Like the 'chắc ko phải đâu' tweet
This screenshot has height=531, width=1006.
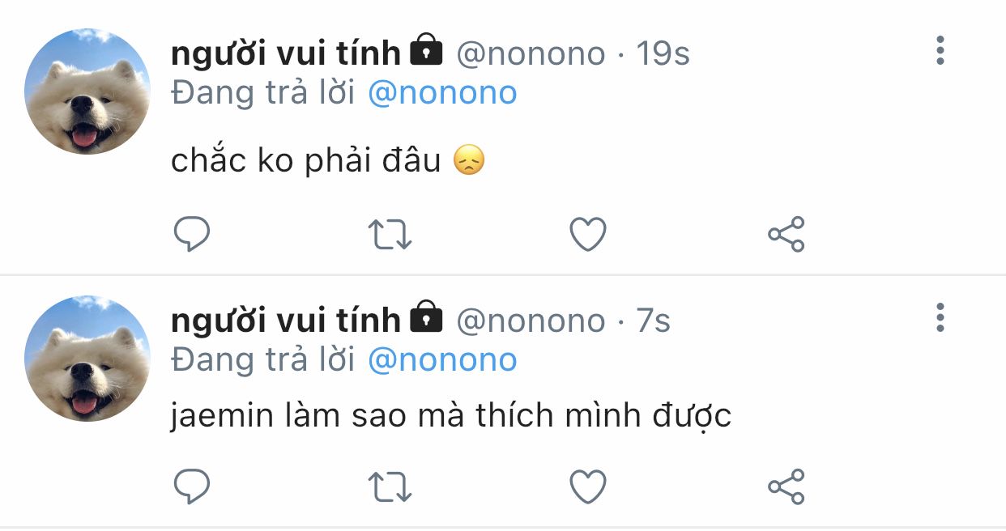pos(587,235)
